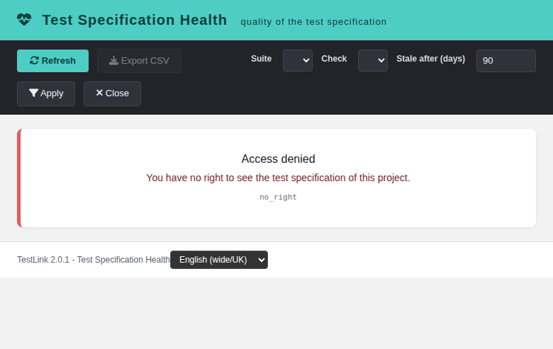Image resolution: width=553 pixels, height=349 pixels.
Task: Click the no_right error code text
Action: pyautogui.click(x=278, y=198)
